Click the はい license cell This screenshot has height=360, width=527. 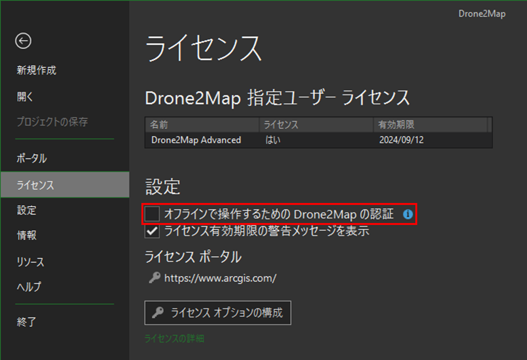coord(273,140)
